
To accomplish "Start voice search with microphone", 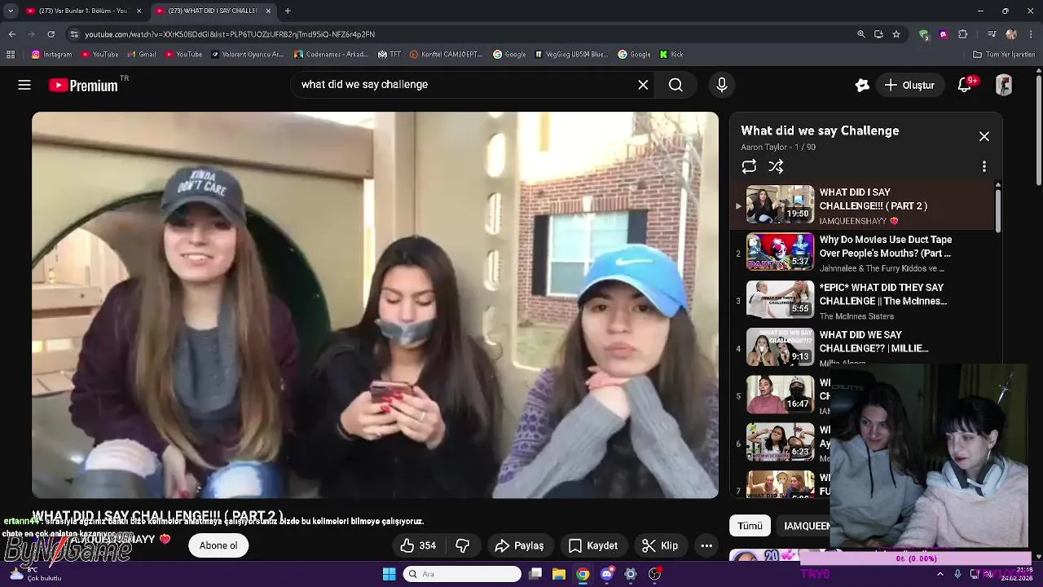I will coord(721,85).
